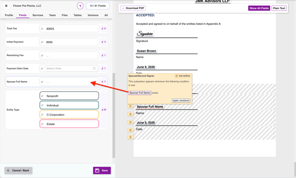Screen dimensions: 296x178
Task: Choose the Estate entity type option
Action: tap(69, 124)
